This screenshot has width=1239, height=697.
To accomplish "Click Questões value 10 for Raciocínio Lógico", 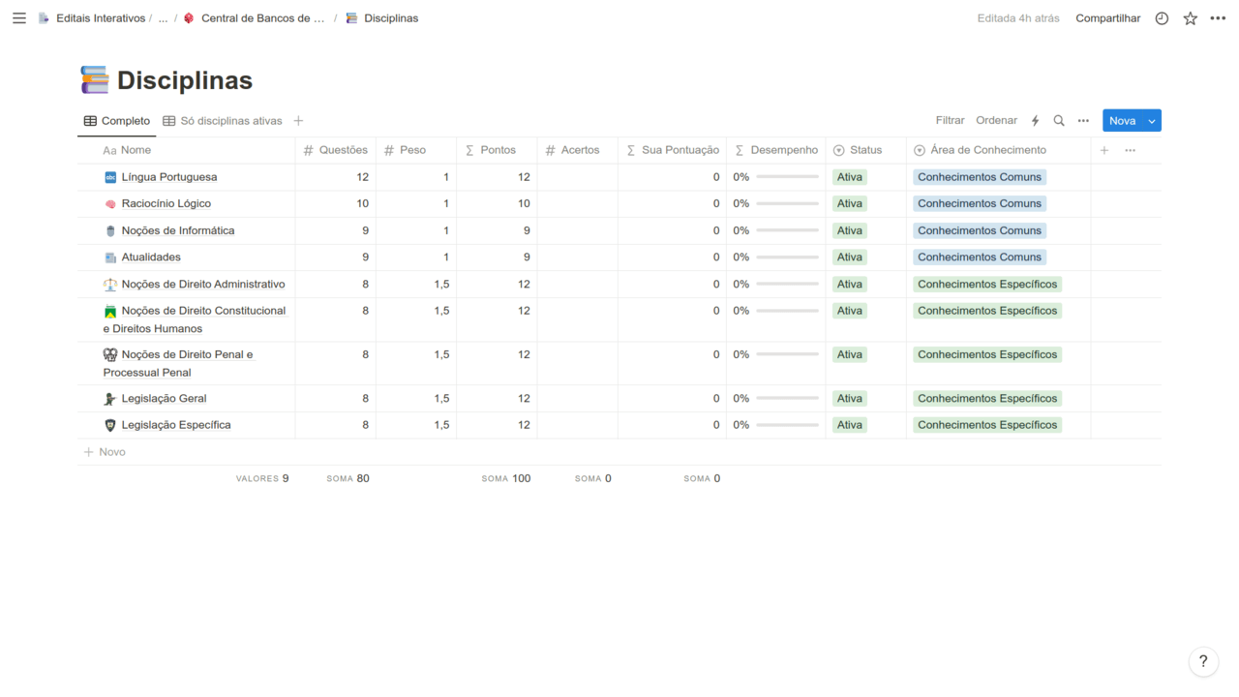I will coord(362,204).
